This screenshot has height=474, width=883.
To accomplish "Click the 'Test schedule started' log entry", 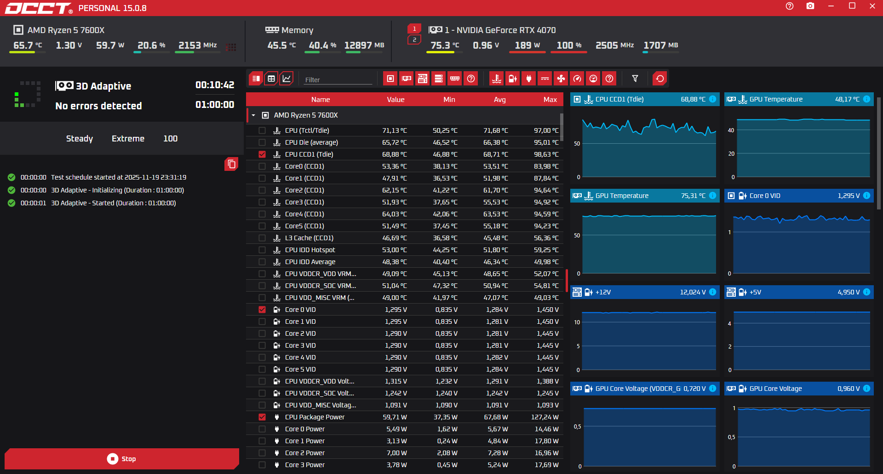I will coord(119,177).
